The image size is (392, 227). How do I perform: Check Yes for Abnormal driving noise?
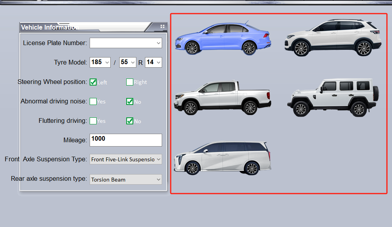pos(93,101)
